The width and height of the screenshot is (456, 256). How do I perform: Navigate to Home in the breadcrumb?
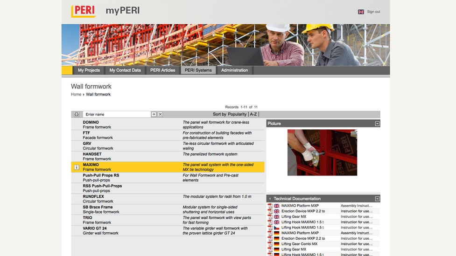[76, 94]
